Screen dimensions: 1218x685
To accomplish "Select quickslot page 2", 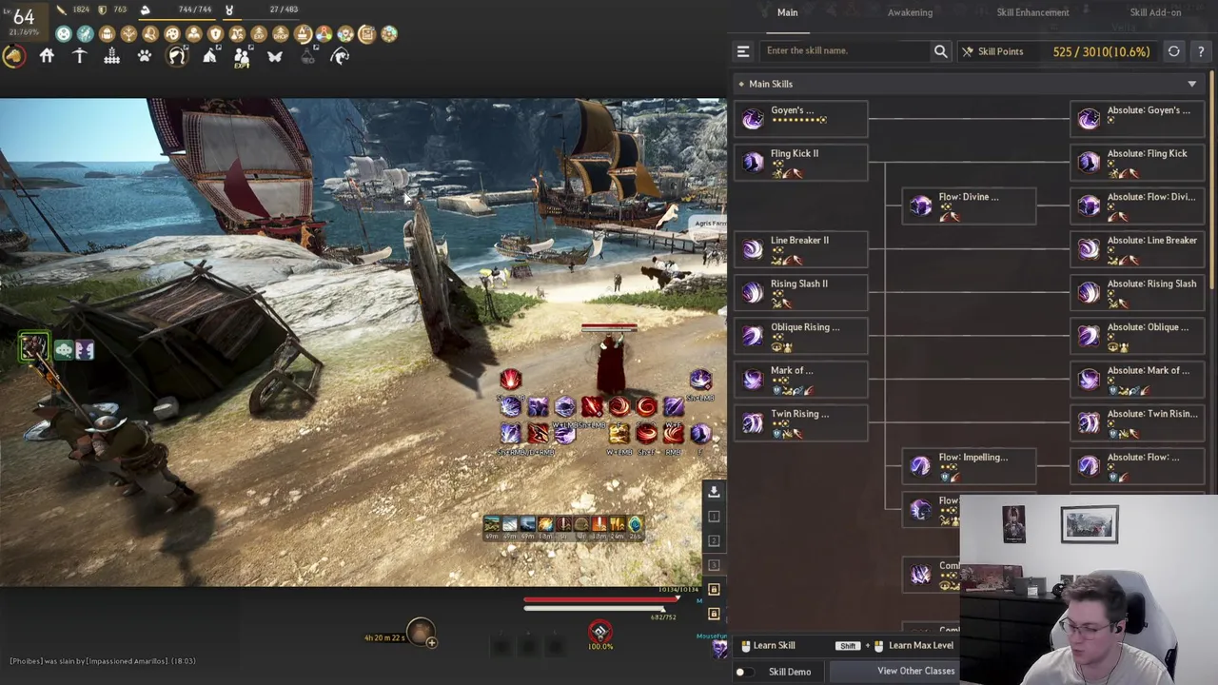I will point(714,540).
